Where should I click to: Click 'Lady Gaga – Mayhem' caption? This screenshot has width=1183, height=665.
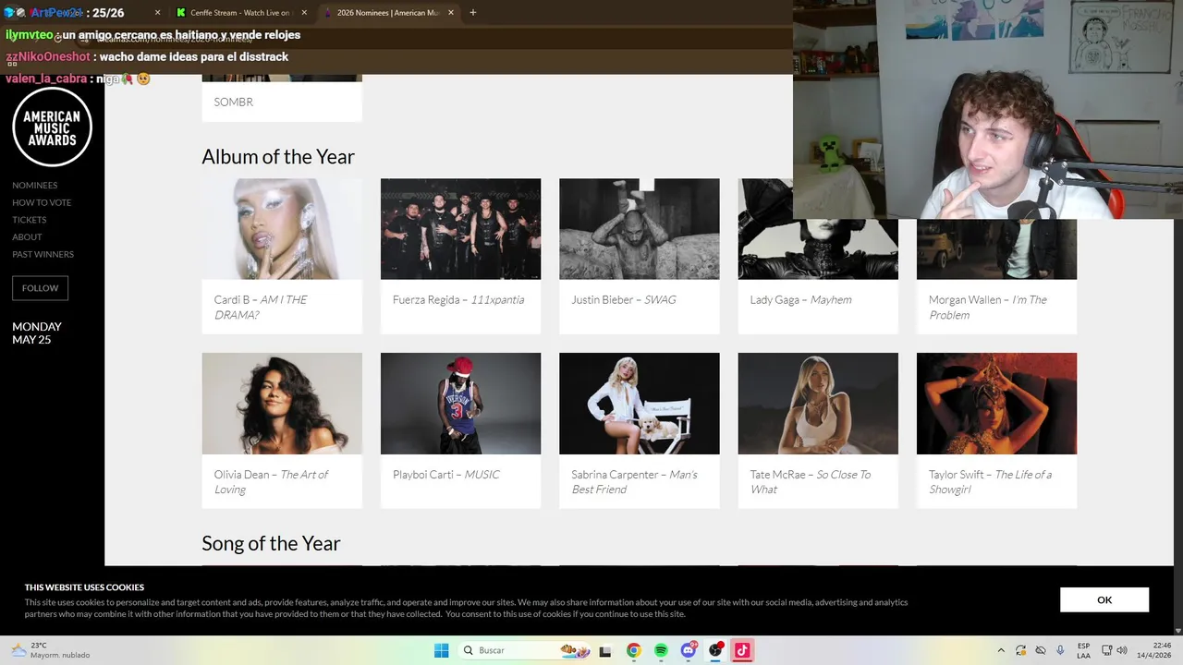click(801, 300)
